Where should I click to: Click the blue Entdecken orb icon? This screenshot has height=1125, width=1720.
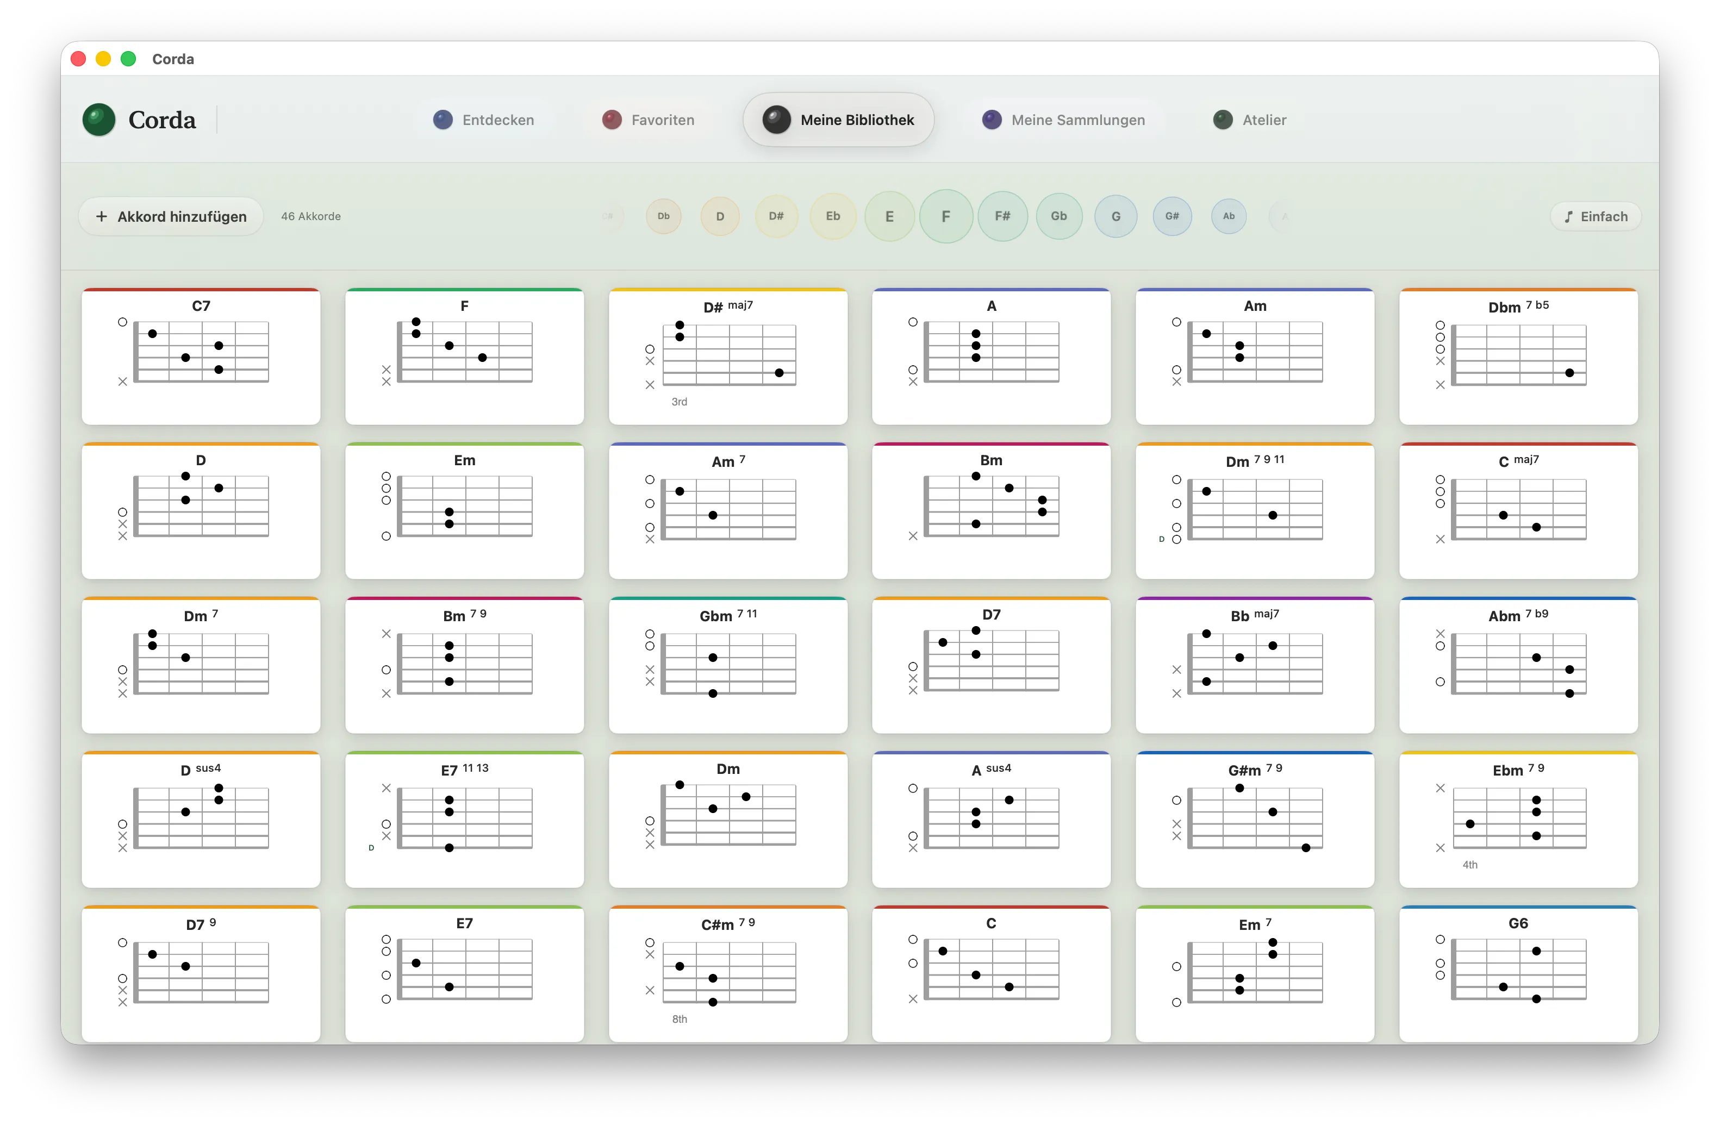tap(443, 120)
